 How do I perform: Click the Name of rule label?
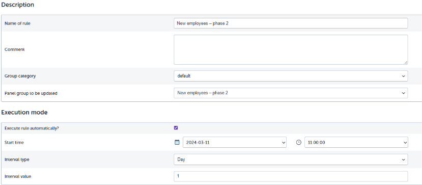click(17, 23)
